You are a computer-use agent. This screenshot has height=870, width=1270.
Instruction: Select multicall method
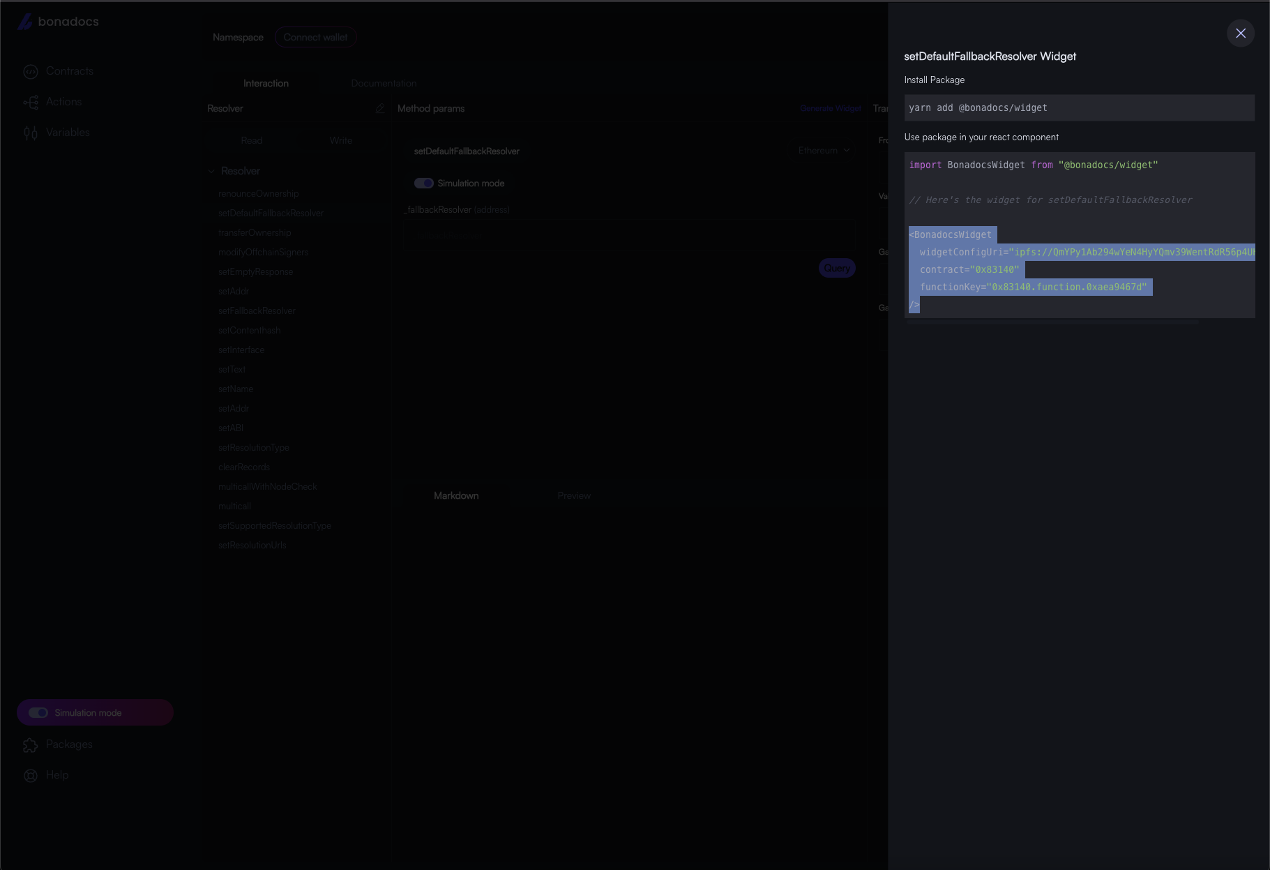(x=234, y=506)
